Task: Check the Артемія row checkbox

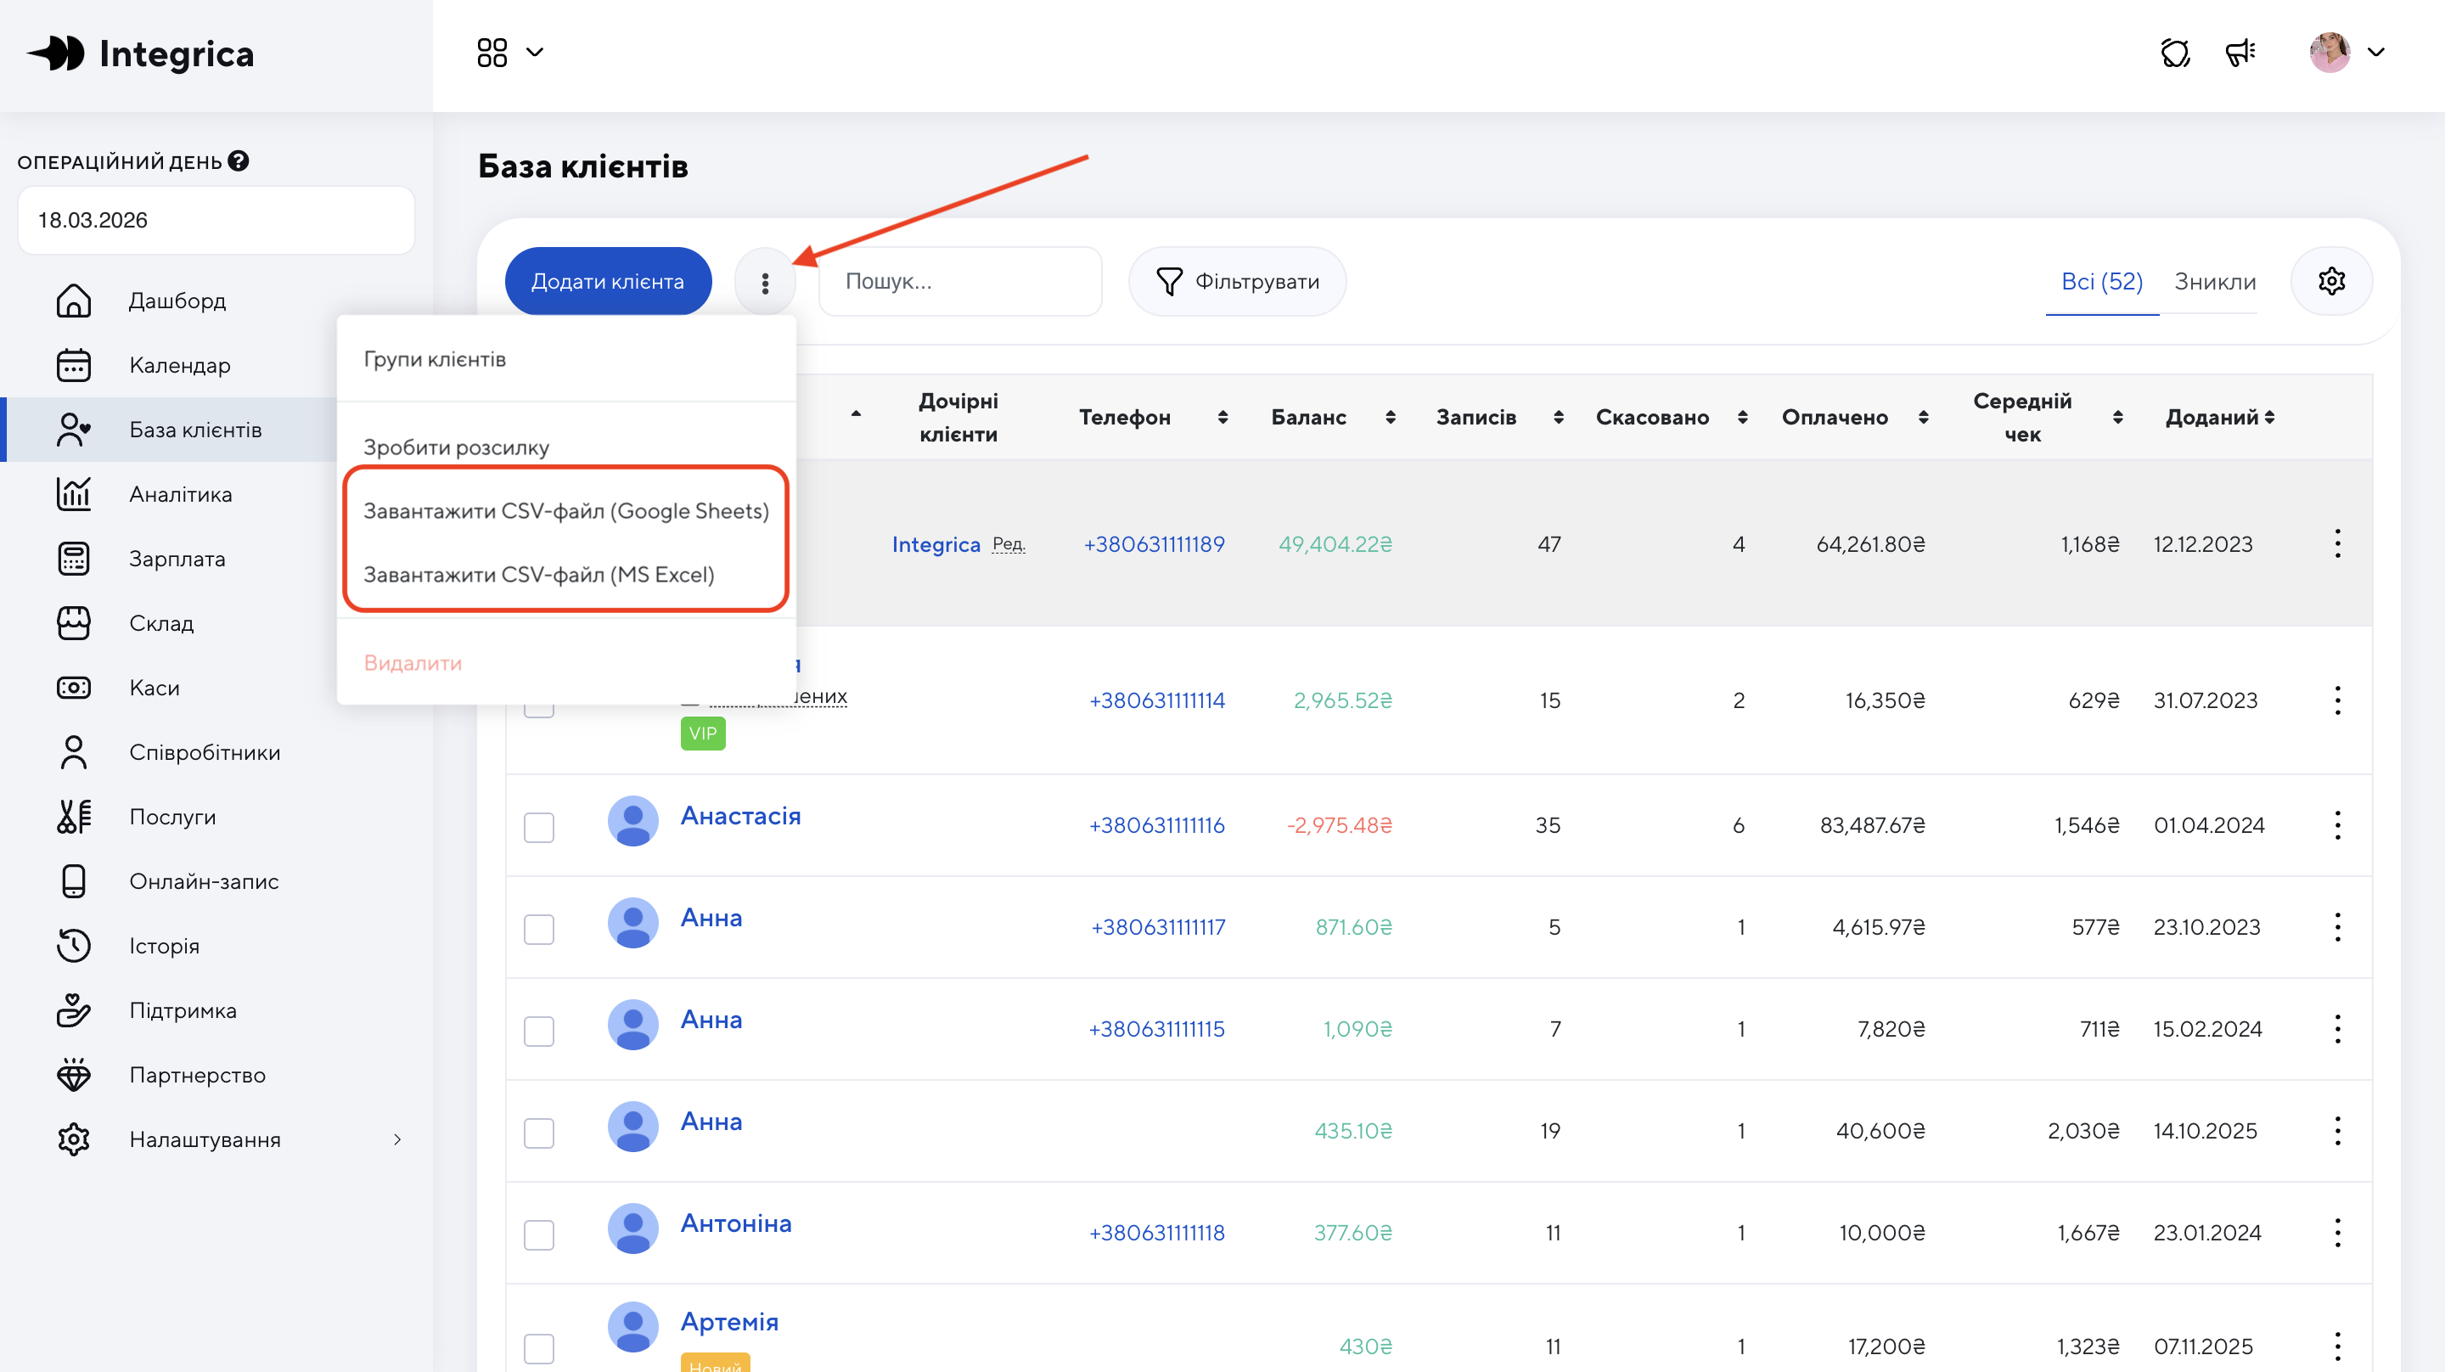Action: [x=539, y=1347]
